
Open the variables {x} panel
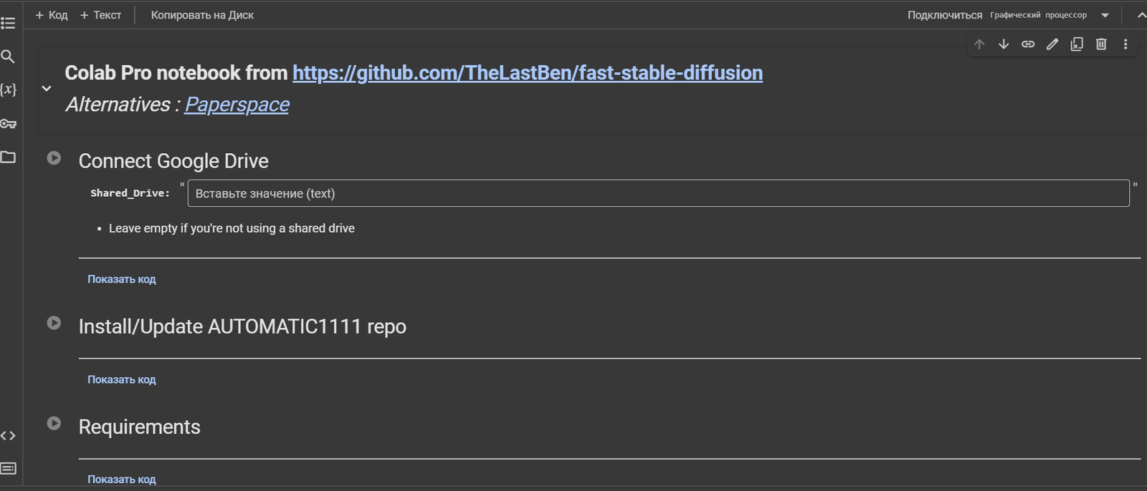(x=8, y=89)
